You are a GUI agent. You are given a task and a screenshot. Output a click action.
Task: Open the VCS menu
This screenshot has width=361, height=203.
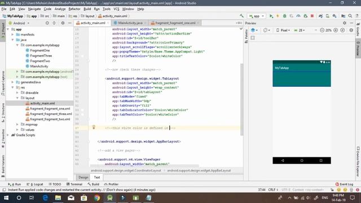click(x=116, y=9)
